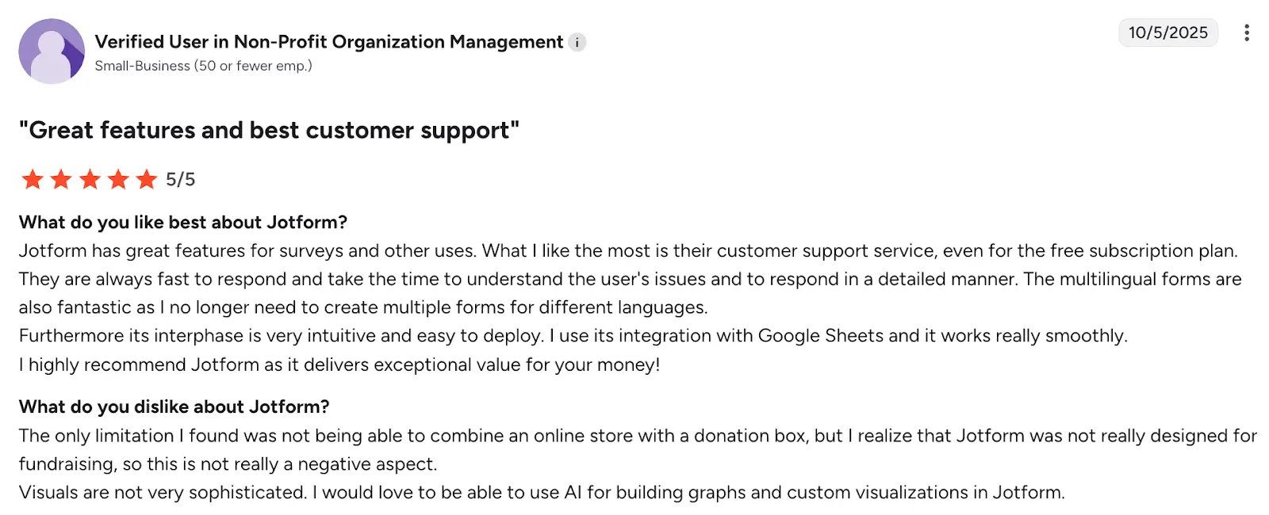Click "What do you dislike about Jotform?" heading
This screenshot has height=515, width=1269.
point(174,407)
